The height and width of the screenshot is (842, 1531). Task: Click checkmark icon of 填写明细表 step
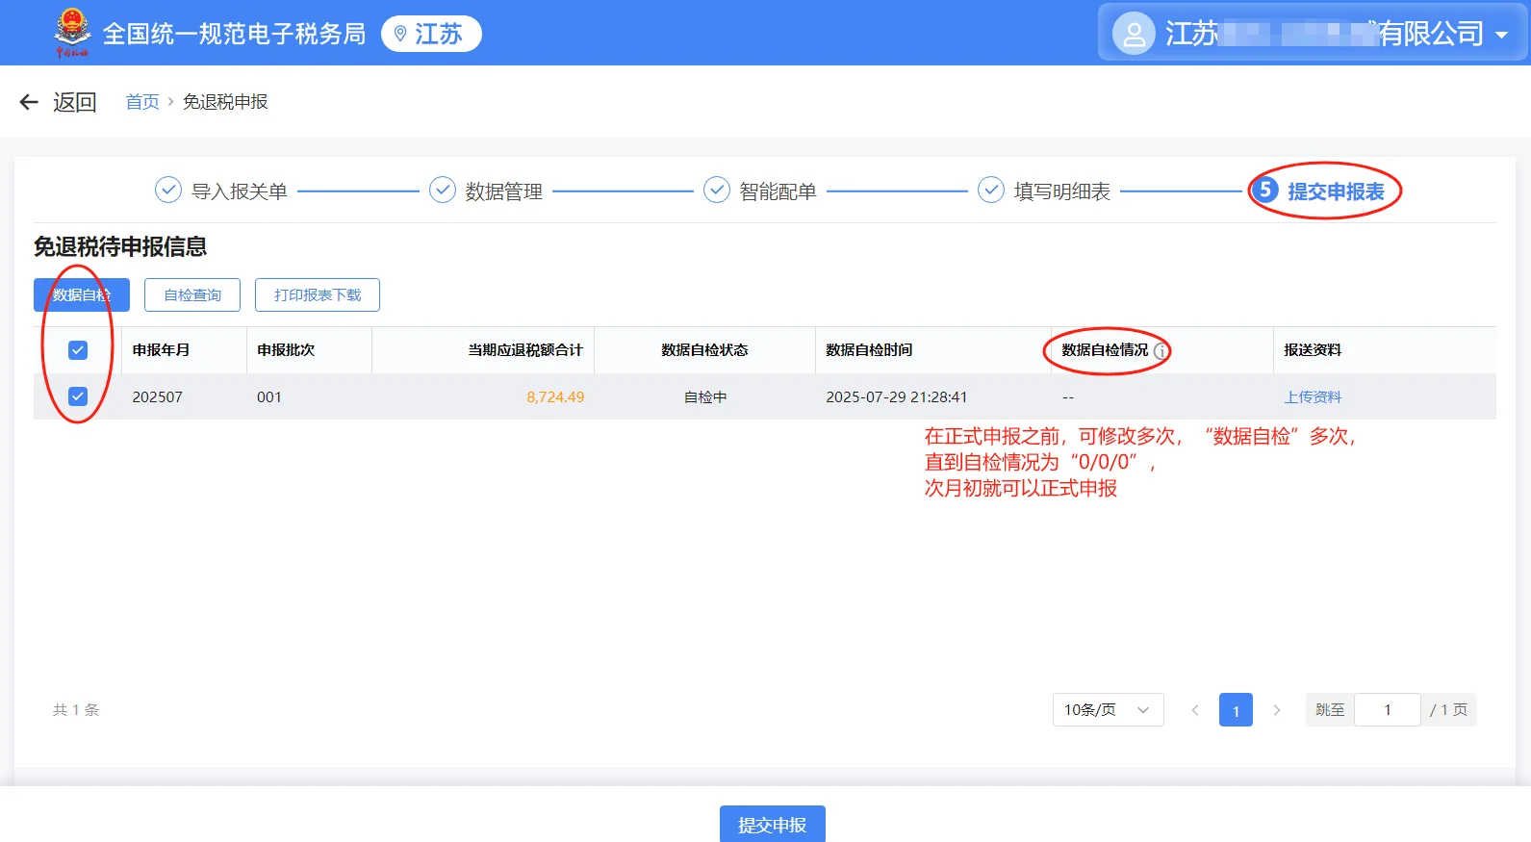(991, 190)
